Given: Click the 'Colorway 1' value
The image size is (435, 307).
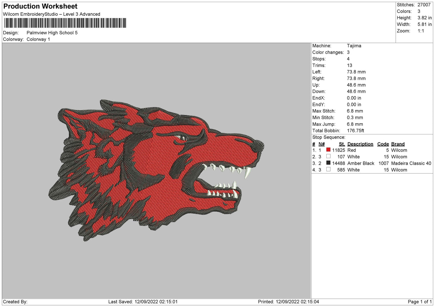Looking at the screenshot, I should (38, 39).
